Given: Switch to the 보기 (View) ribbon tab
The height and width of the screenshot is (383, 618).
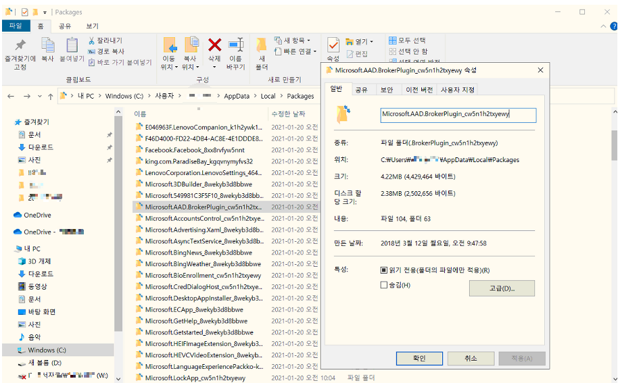Looking at the screenshot, I should point(92,26).
